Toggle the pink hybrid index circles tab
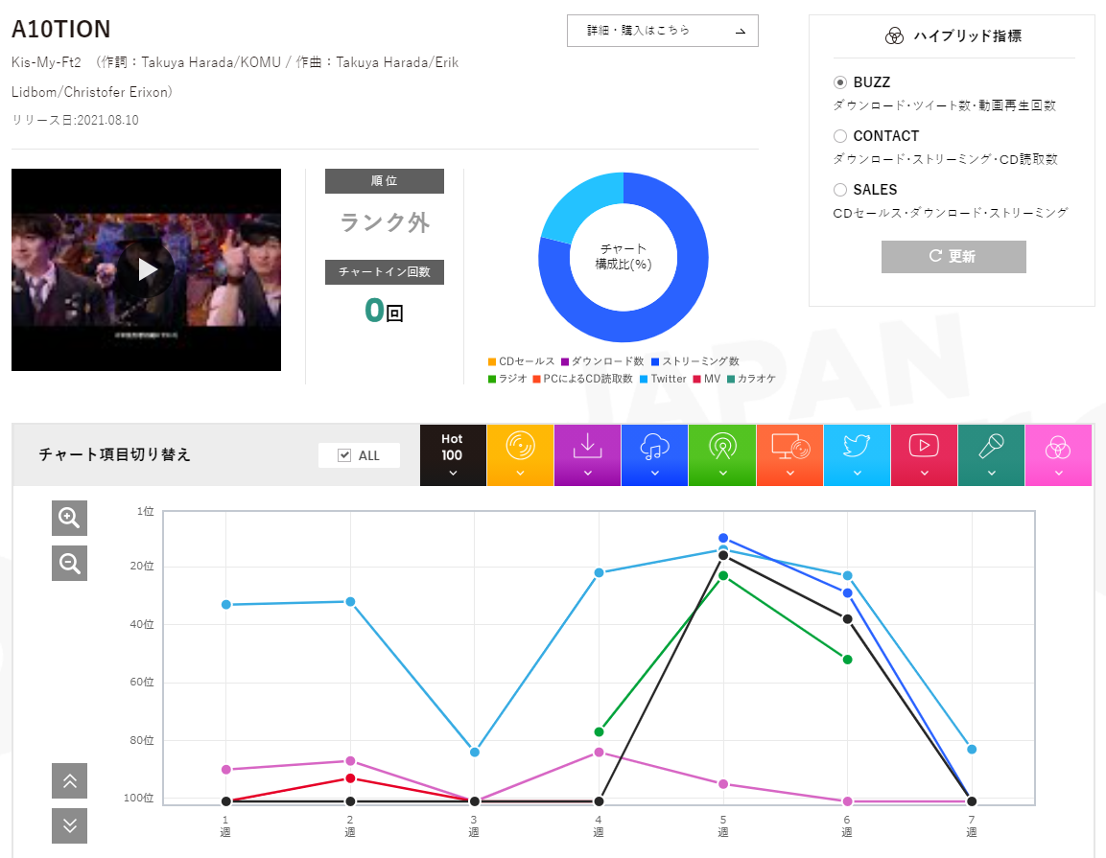The image size is (1106, 858). pyautogui.click(x=1058, y=454)
